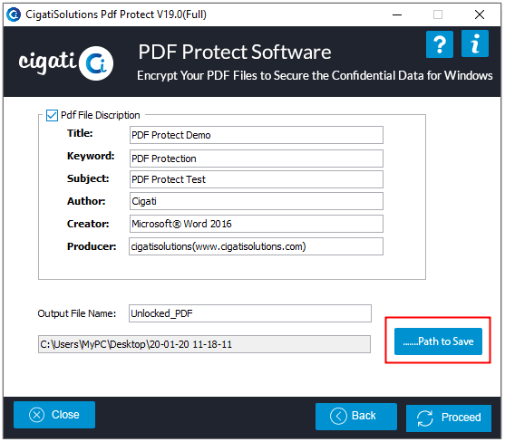The width and height of the screenshot is (505, 442).
Task: Click the circular arrows Proceed icon
Action: tap(425, 418)
